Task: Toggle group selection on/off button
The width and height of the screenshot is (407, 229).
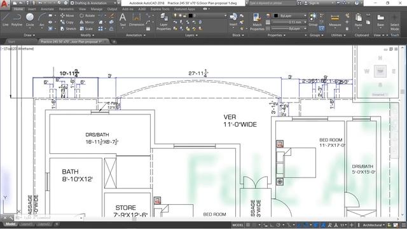Action: click(x=322, y=29)
